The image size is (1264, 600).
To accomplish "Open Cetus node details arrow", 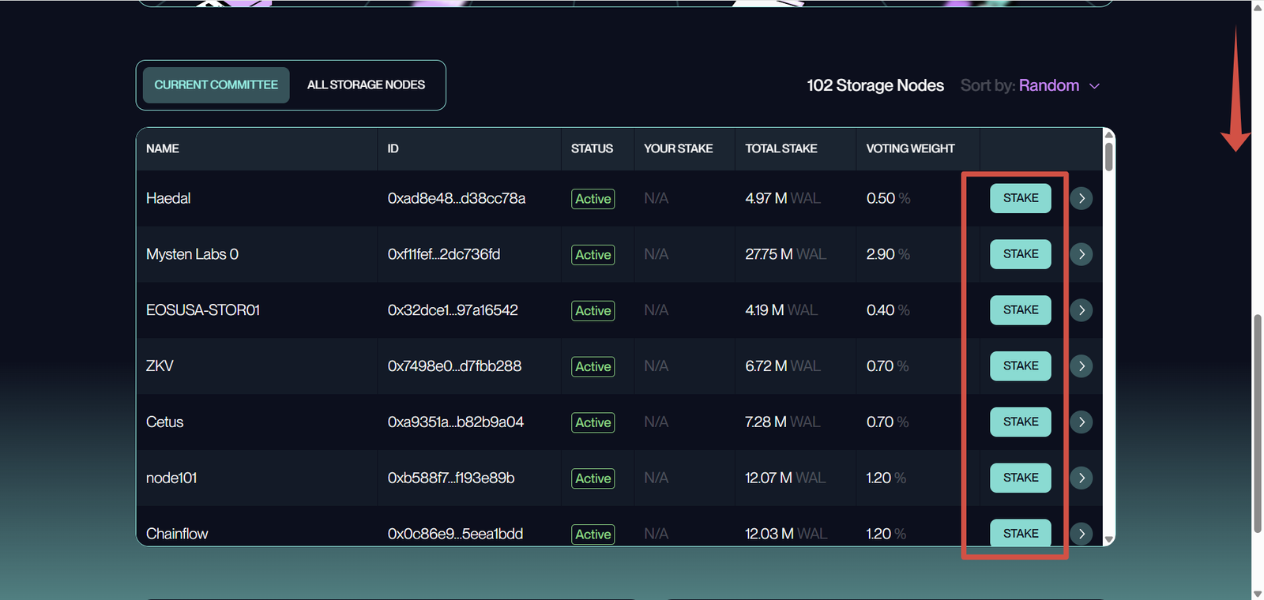I will coord(1081,422).
